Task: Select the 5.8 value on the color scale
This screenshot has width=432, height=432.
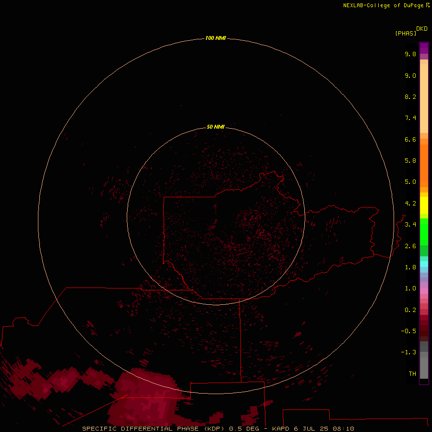Action: 410,161
